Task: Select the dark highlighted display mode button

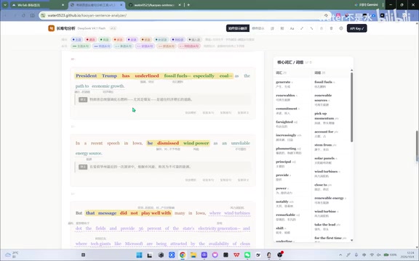Action: (x=238, y=28)
